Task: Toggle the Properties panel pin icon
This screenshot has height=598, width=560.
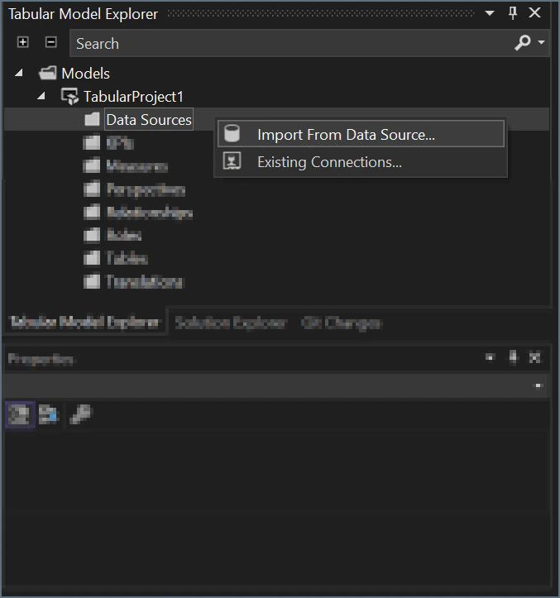Action: point(513,357)
